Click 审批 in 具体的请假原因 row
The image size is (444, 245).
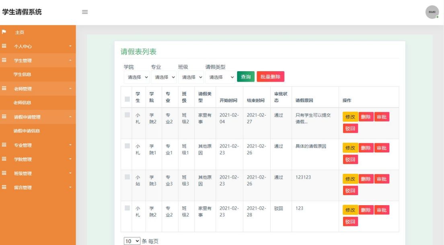click(x=382, y=148)
